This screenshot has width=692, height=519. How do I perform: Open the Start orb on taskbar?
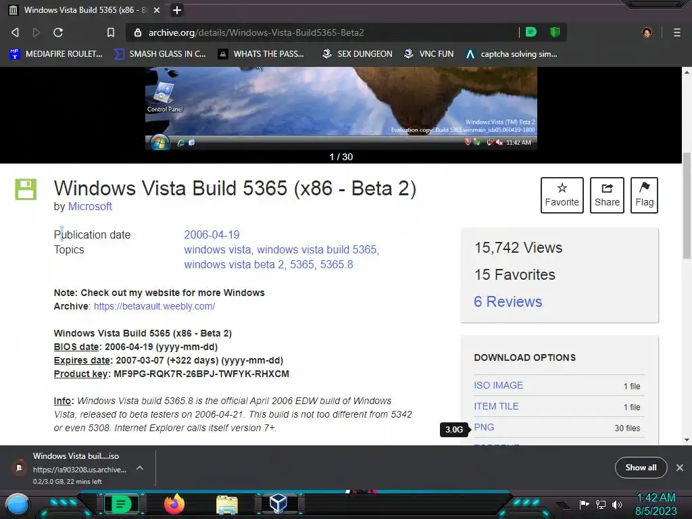(18, 504)
